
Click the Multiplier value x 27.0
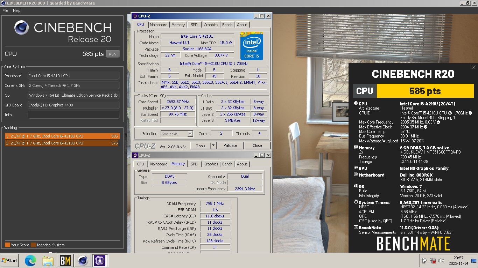(178, 108)
